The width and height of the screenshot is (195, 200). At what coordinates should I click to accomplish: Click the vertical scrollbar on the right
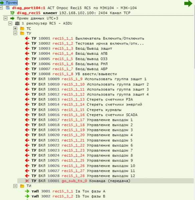[x=194, y=37]
